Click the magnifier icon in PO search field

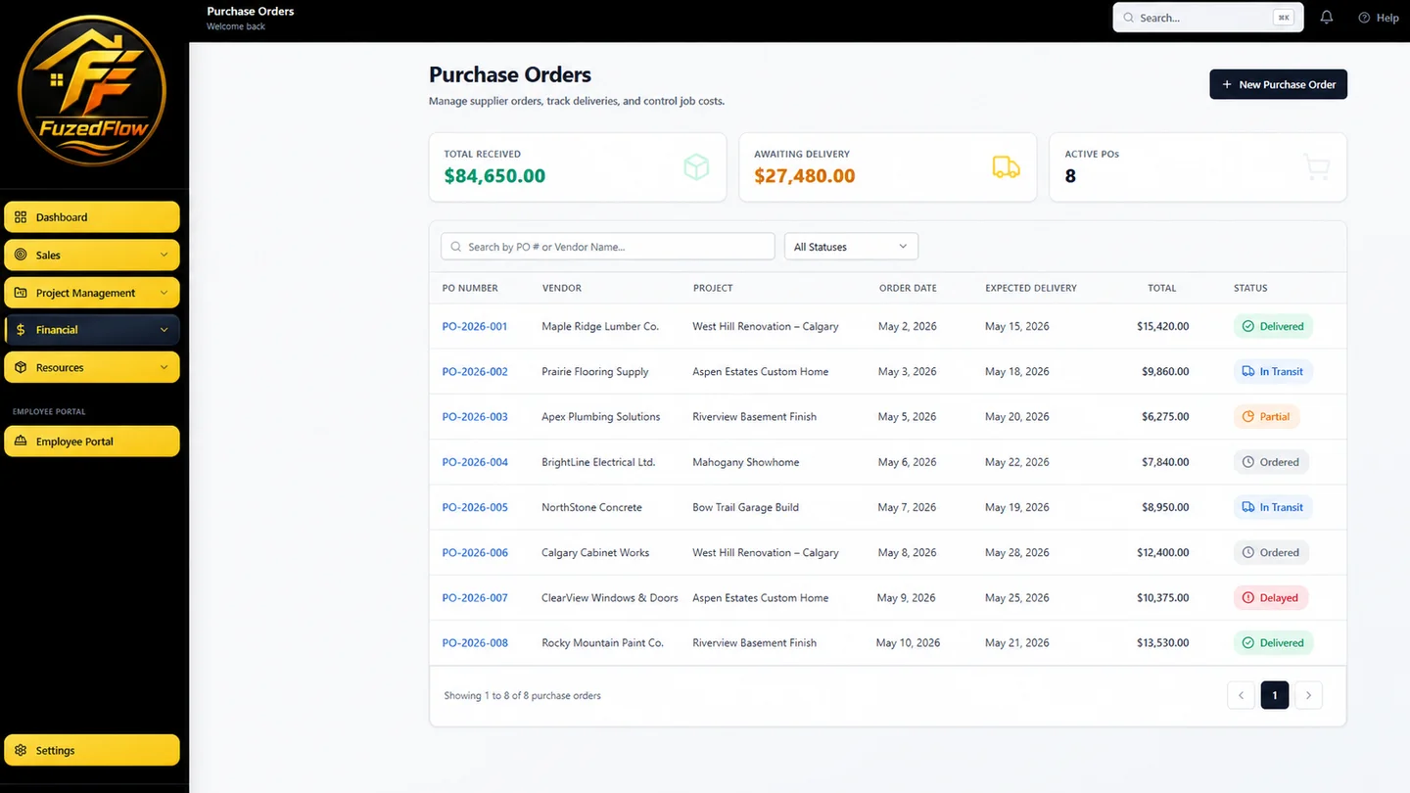(455, 247)
